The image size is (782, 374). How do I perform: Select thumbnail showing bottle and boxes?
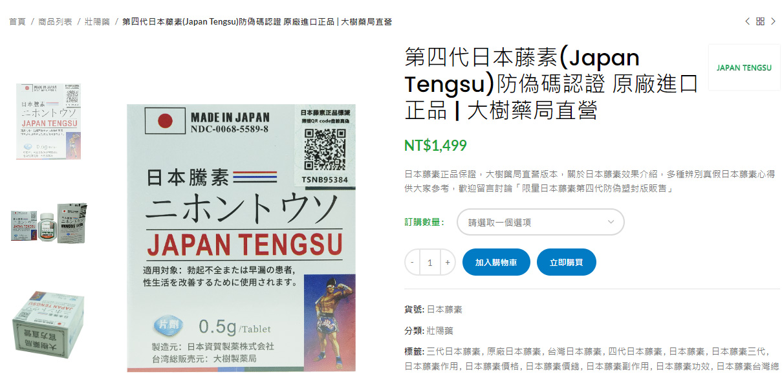pos(49,223)
